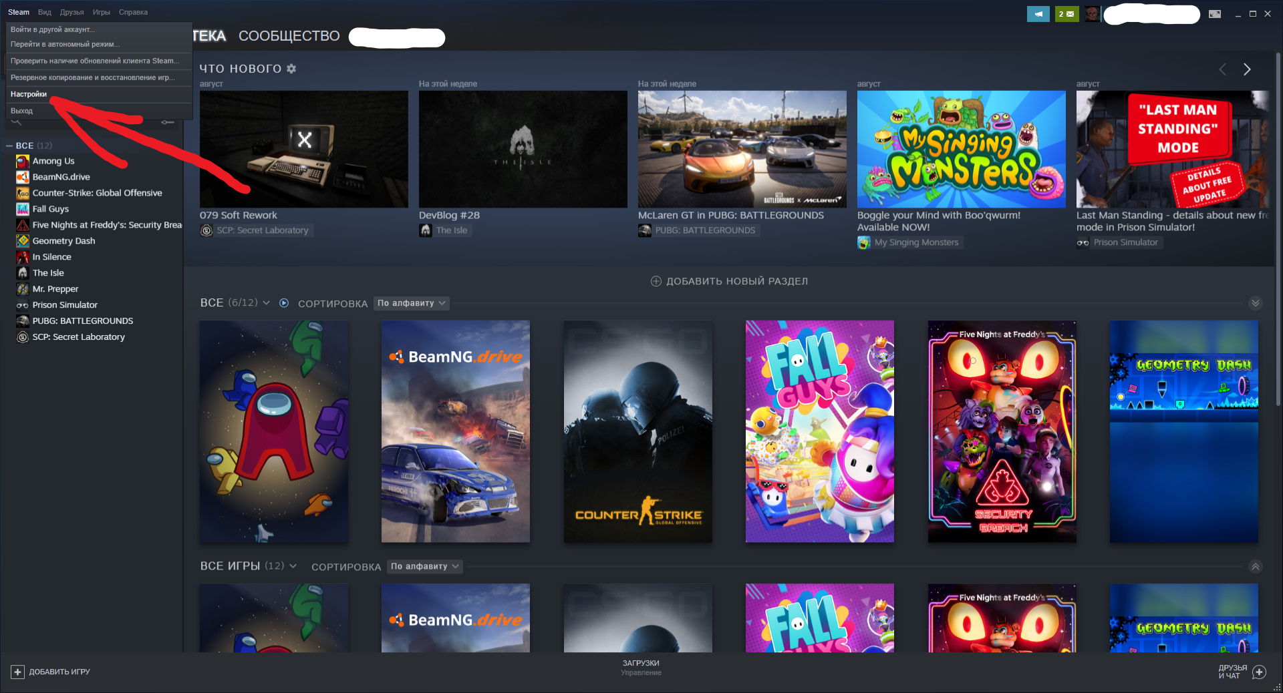
Task: Collapse the ВСЕ (12) sidebar category
Action: pyautogui.click(x=9, y=146)
